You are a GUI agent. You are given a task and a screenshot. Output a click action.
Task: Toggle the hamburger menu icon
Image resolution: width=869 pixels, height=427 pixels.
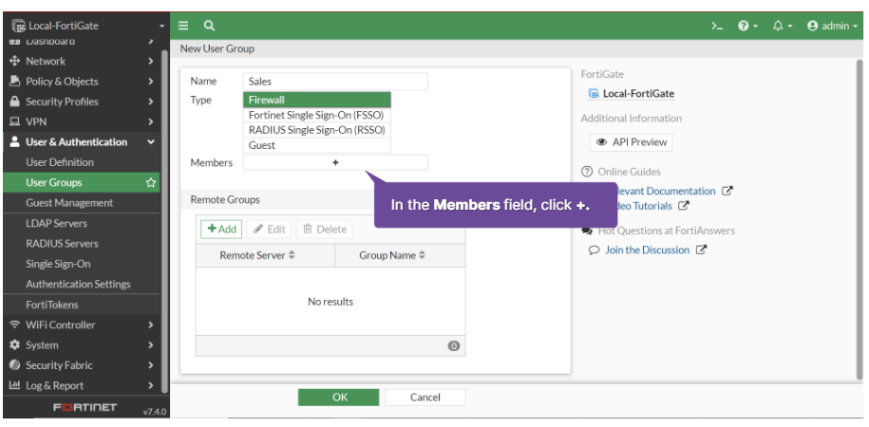[183, 26]
